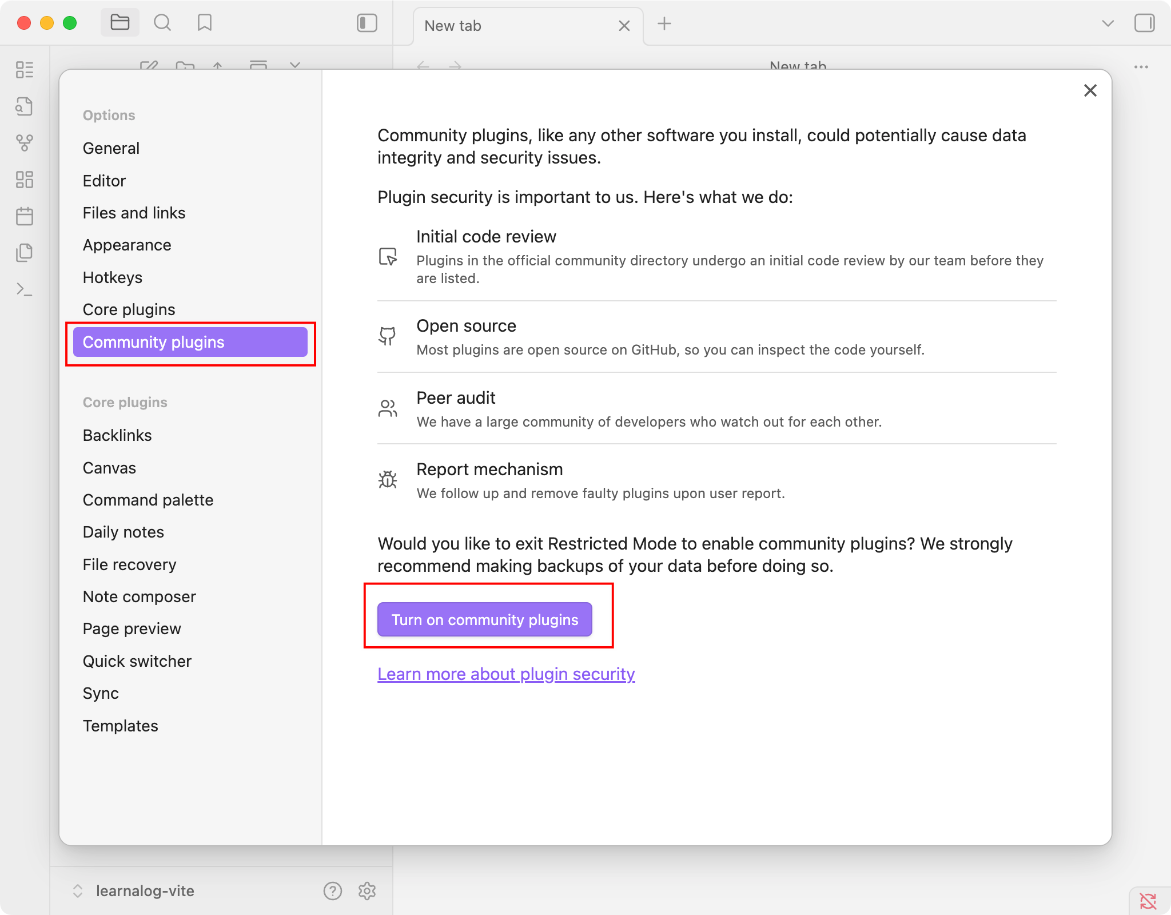Open search within file from the left ribbon
This screenshot has height=915, width=1171.
[25, 106]
